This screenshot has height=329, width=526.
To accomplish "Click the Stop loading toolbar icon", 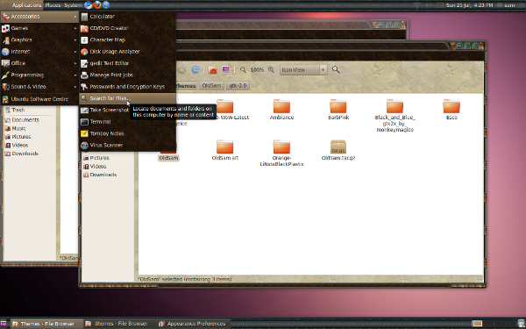I will (x=181, y=70).
